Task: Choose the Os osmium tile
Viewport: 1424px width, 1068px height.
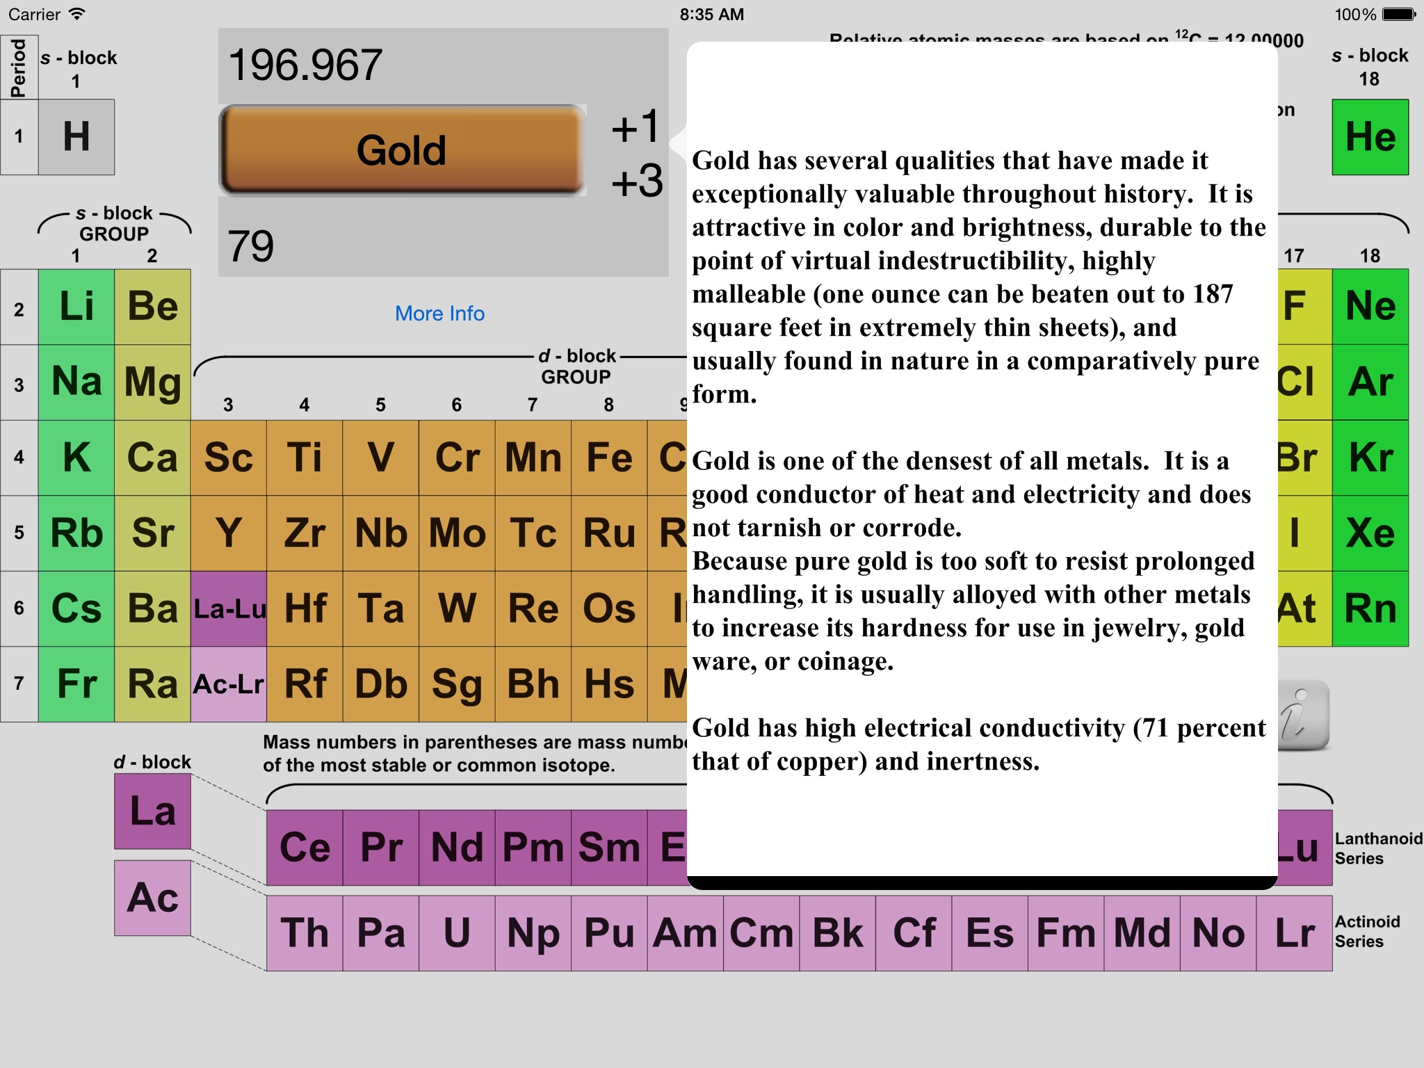Action: coord(609,609)
